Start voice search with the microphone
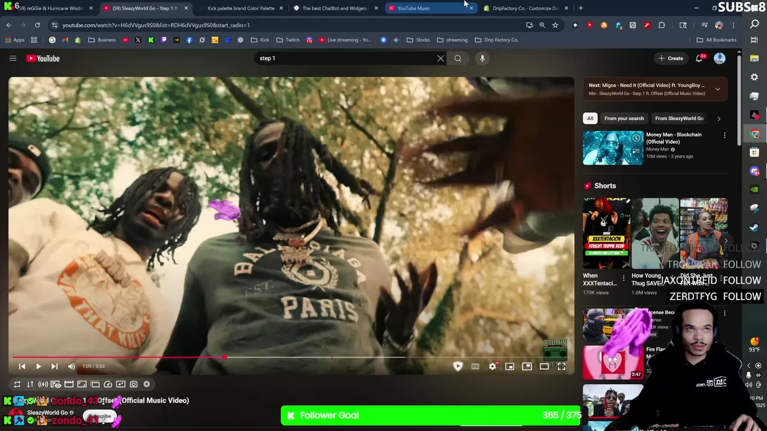767x431 pixels. tap(482, 58)
